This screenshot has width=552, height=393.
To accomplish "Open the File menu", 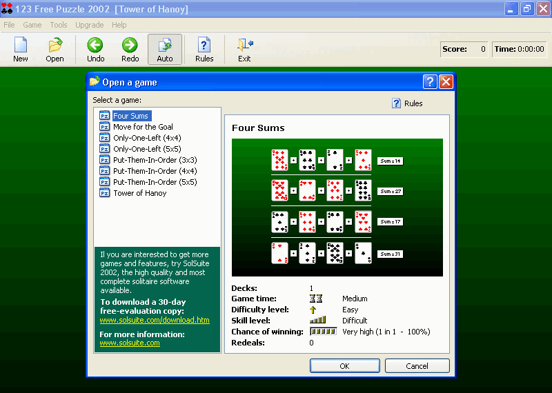I will 9,25.
